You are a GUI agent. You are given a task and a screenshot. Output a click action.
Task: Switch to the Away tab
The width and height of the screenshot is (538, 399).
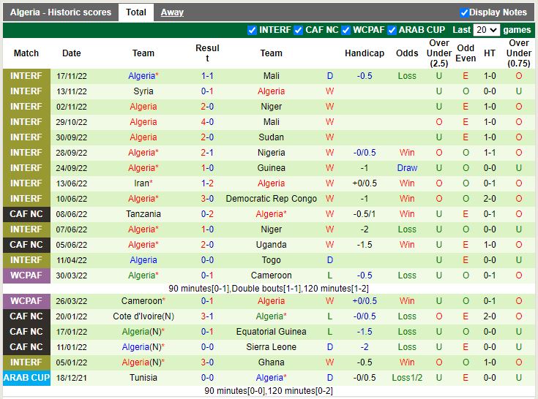(172, 12)
